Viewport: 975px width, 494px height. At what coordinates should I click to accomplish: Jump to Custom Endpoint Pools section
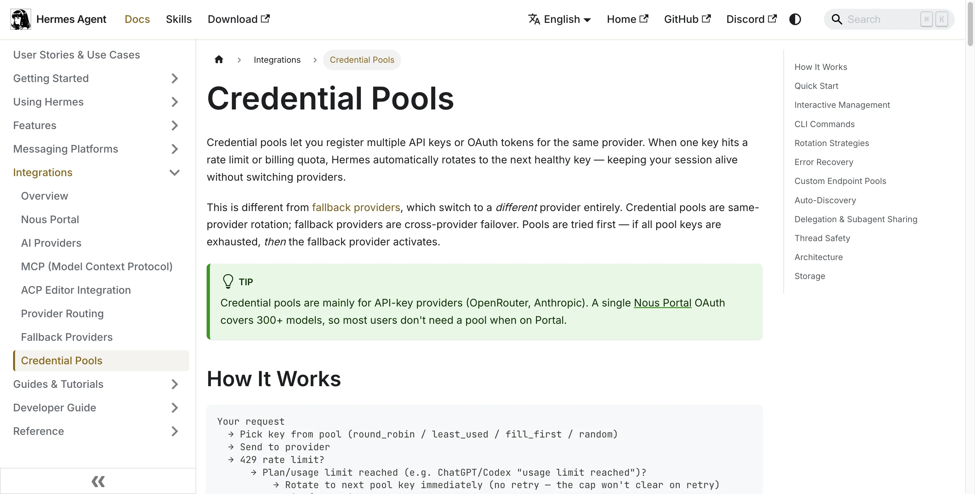[x=840, y=181]
